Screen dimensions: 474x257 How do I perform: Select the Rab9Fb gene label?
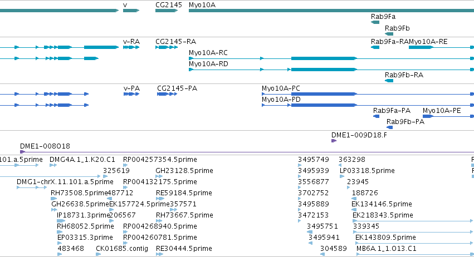click(x=397, y=28)
